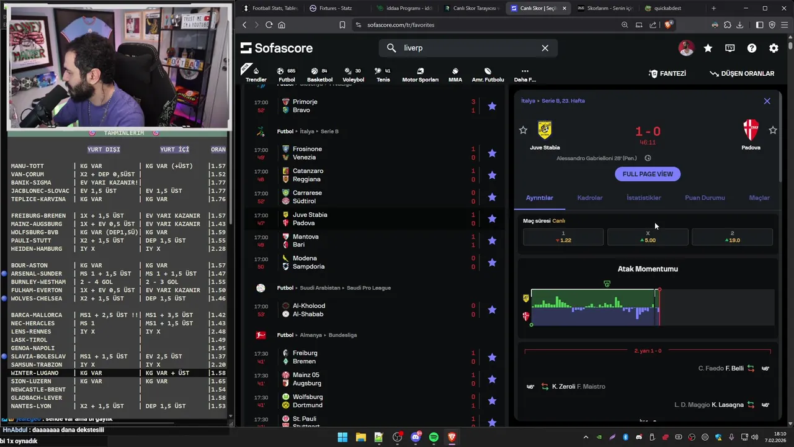Open Discord from the taskbar

click(x=415, y=438)
